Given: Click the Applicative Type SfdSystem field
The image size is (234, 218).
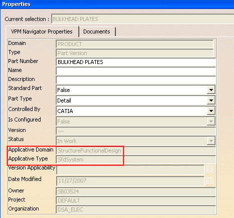Looking at the screenshot, I should 136,159.
